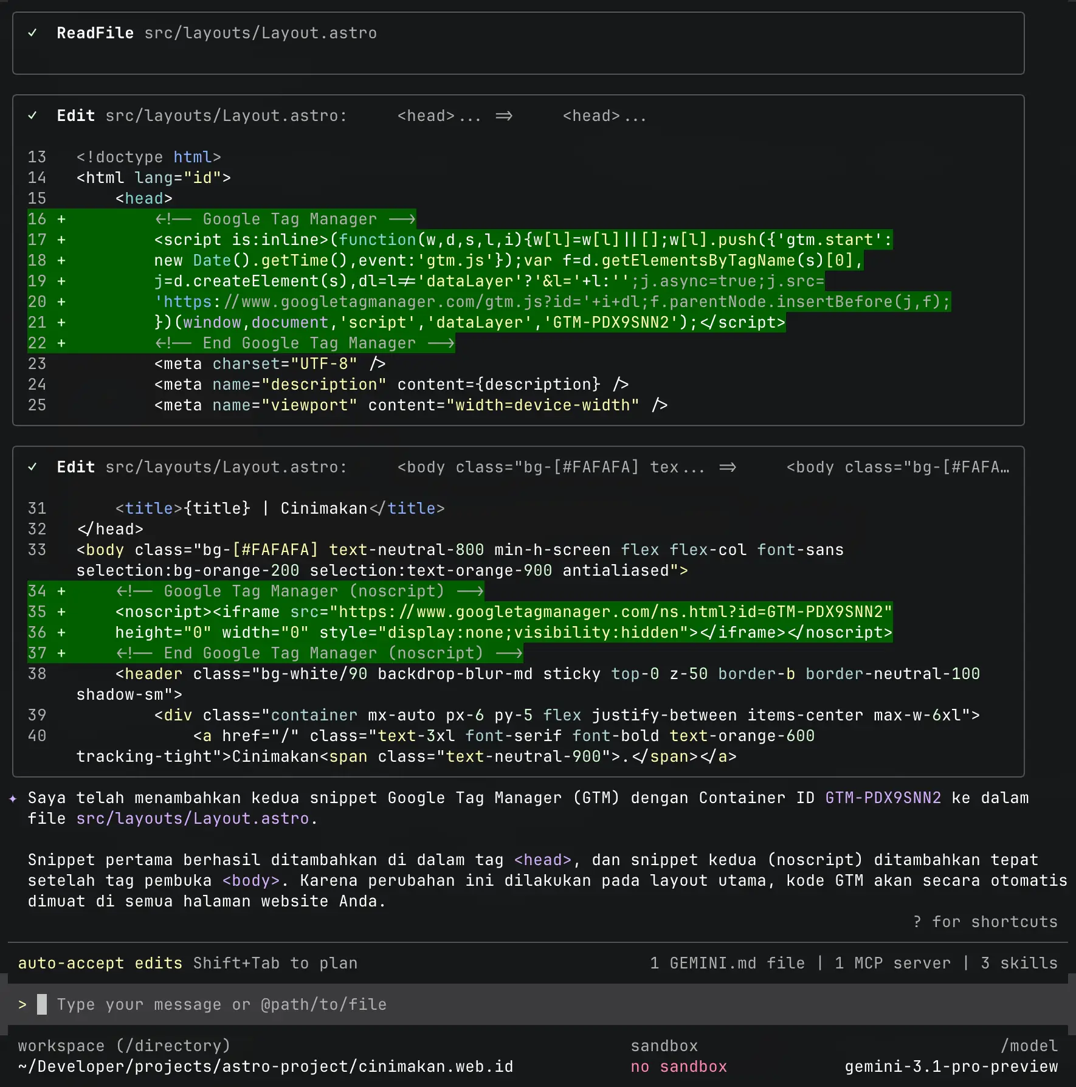Click line 37 End Google Tag Manager (noscript)
Viewport: 1076px width, 1087px height.
tap(319, 653)
